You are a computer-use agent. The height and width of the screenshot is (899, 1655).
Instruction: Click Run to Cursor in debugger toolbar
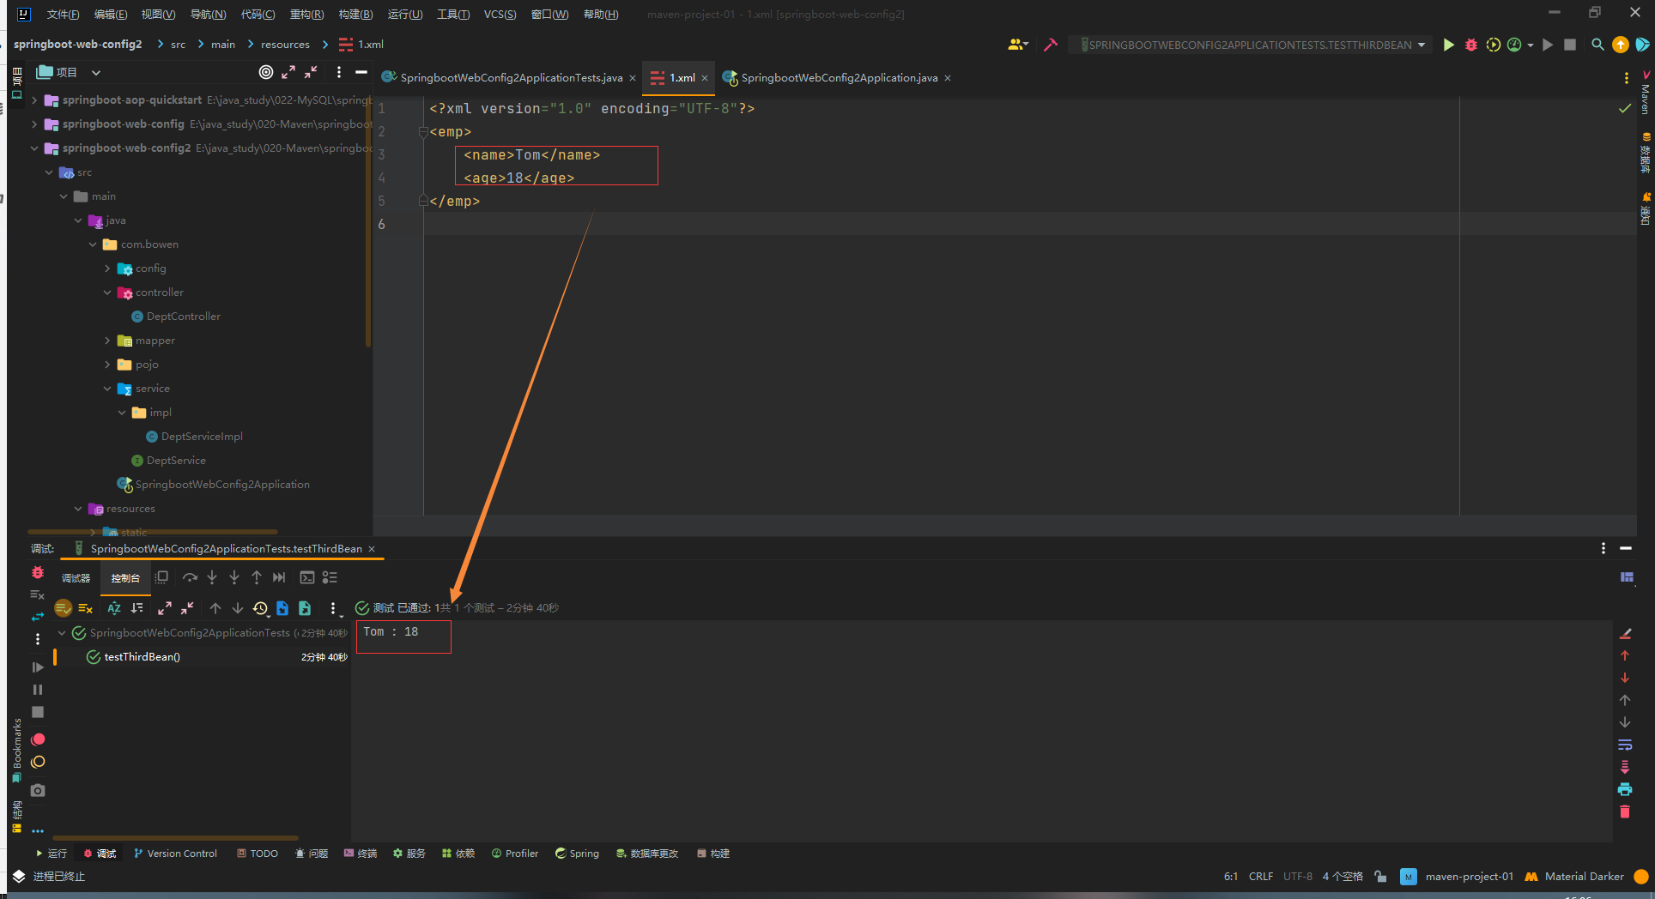pos(279,577)
